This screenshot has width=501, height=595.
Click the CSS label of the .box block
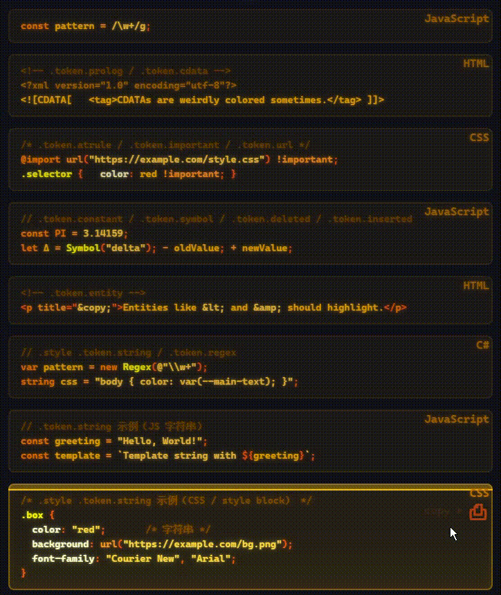point(480,493)
